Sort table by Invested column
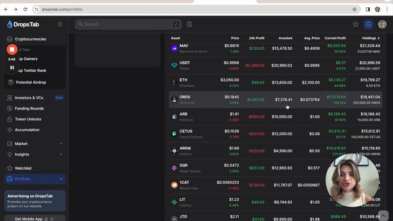 point(286,38)
